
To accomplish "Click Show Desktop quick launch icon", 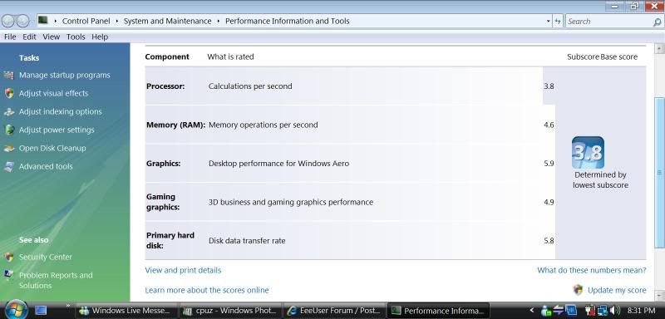I will coord(41,311).
